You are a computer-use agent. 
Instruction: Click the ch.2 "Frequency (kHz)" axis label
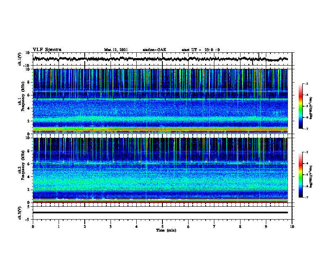pyautogui.click(x=22, y=165)
